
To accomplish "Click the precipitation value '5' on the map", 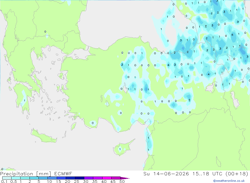I will [232, 35].
